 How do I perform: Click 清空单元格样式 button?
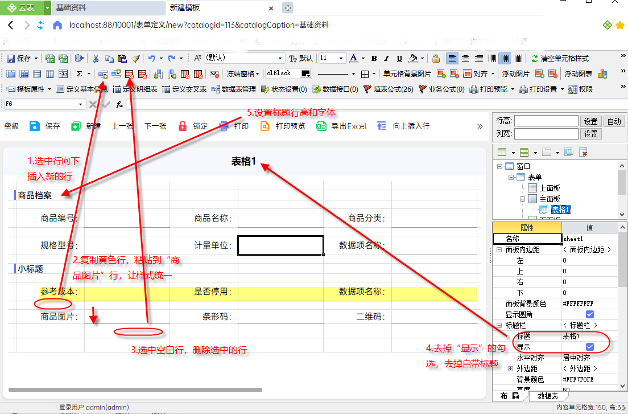(560, 59)
